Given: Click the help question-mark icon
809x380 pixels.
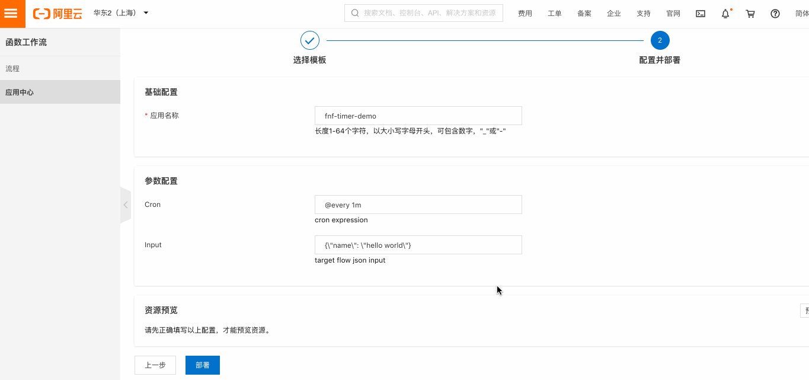Looking at the screenshot, I should click(775, 13).
